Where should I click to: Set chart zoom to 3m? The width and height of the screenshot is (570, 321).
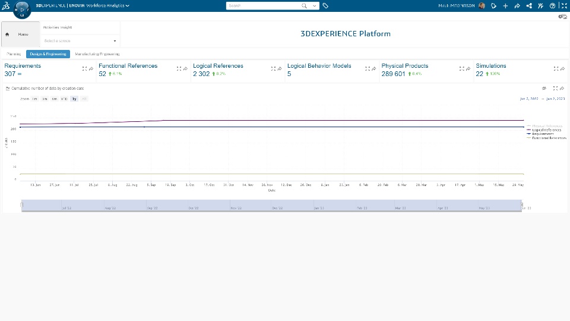point(45,99)
